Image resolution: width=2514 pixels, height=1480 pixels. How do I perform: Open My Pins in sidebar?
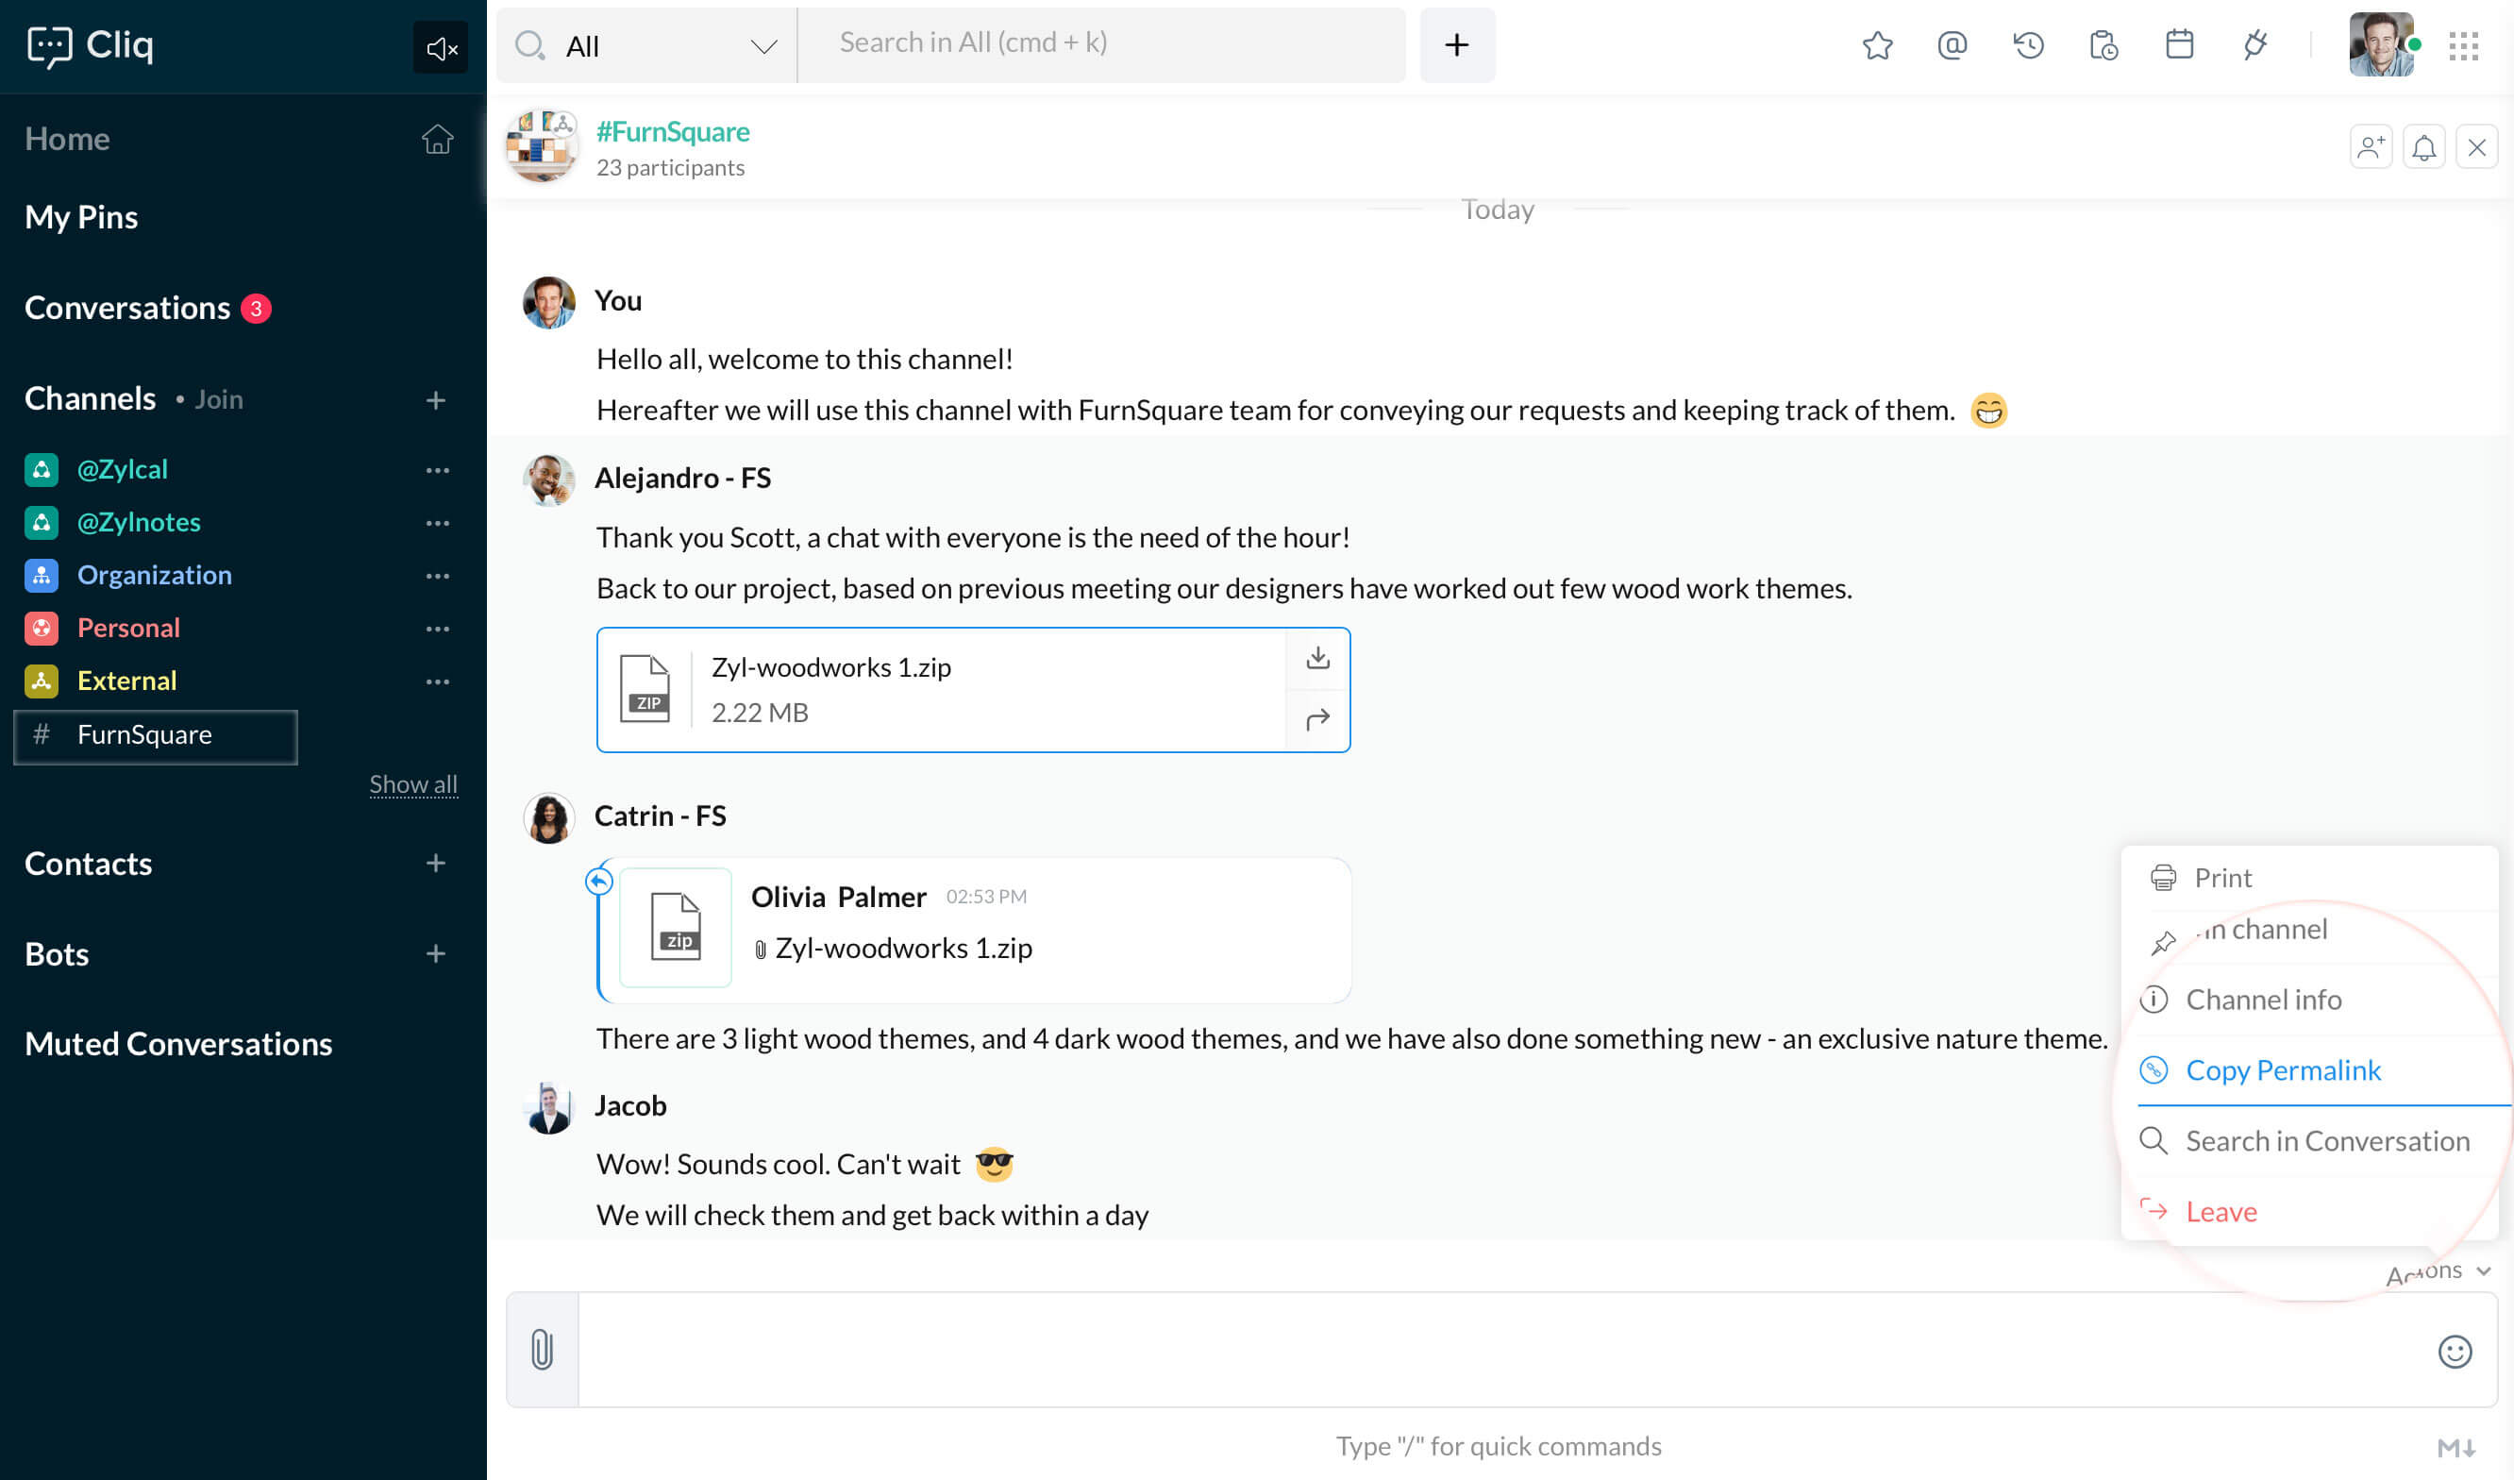tap(81, 216)
